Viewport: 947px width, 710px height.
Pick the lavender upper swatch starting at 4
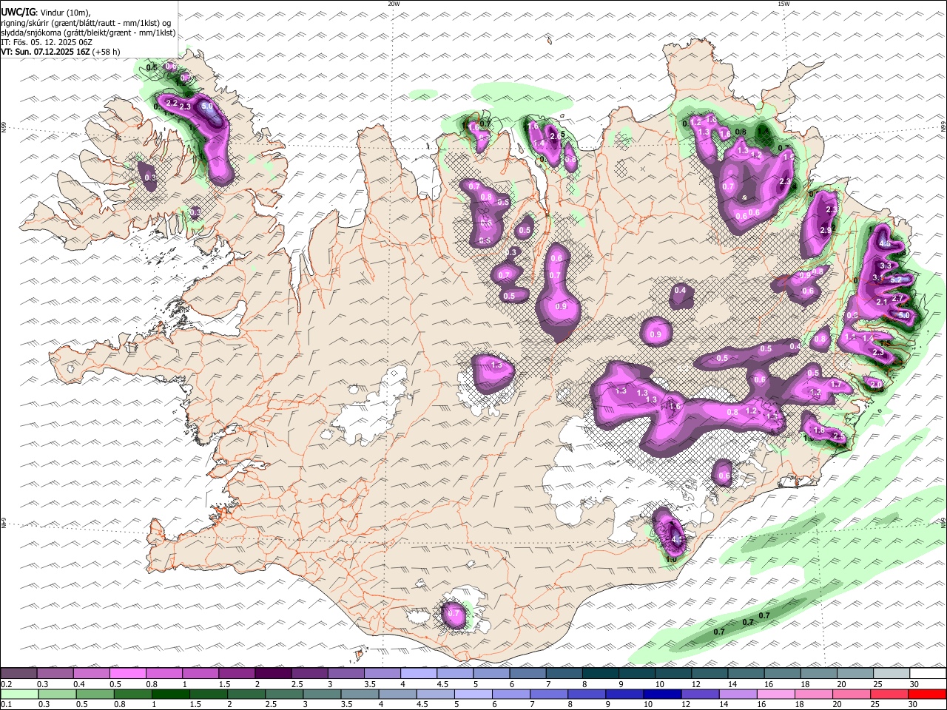click(418, 674)
